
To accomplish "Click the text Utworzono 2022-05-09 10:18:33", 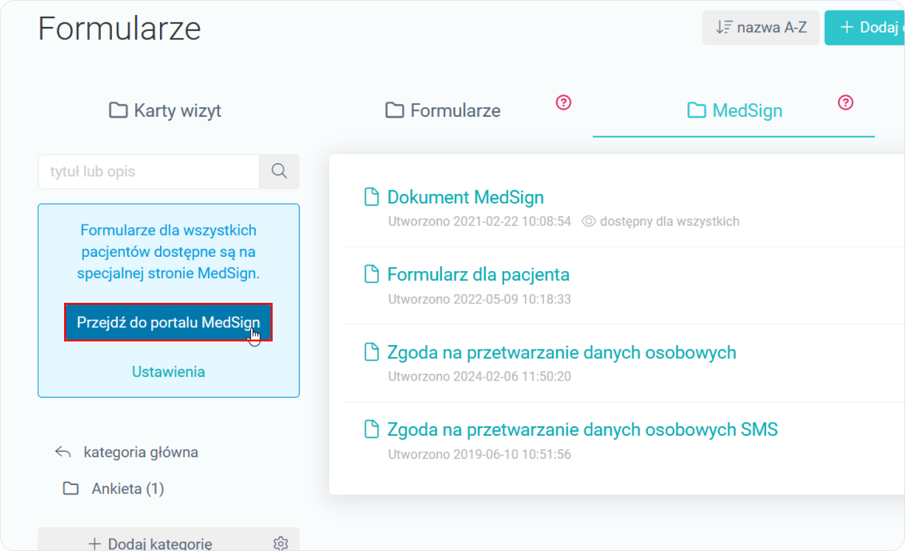I will click(479, 299).
